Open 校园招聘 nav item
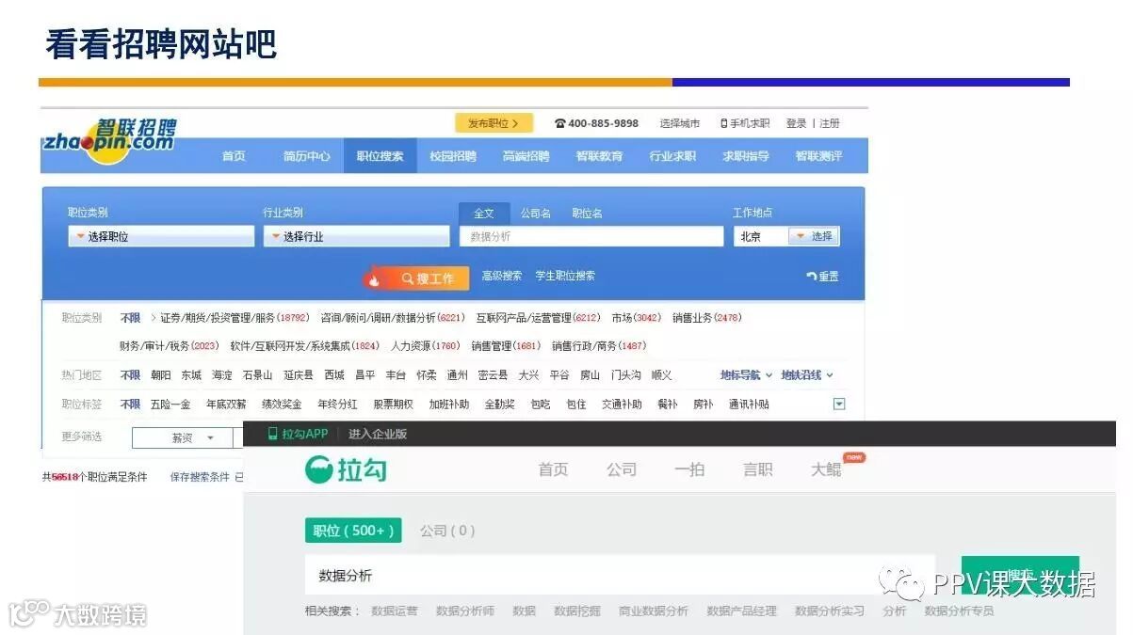The image size is (1133, 635). (x=453, y=156)
